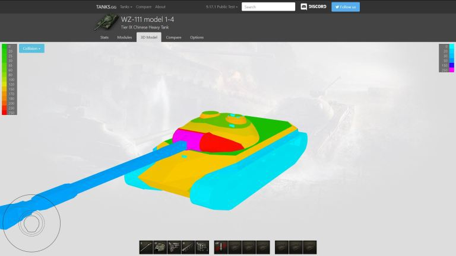Click the radio module icon

203,247
